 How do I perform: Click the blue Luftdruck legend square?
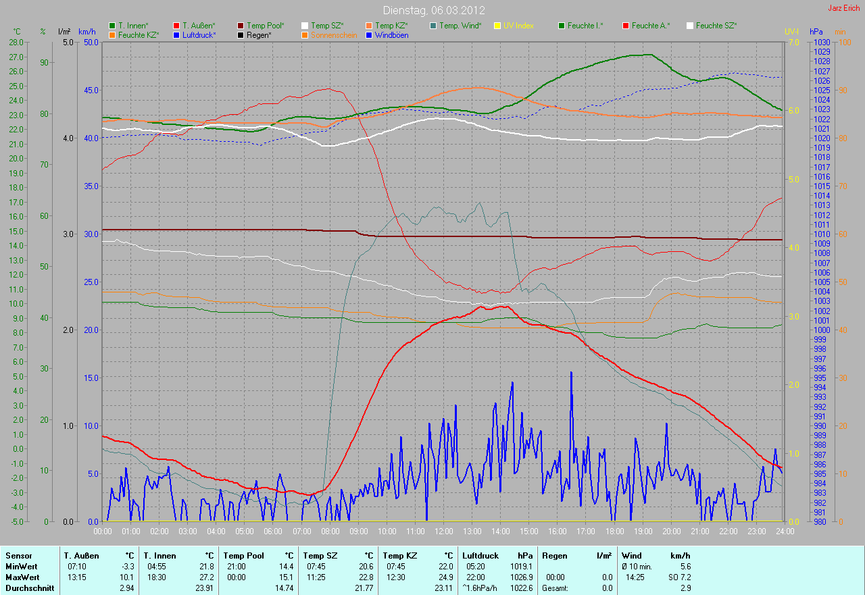176,34
